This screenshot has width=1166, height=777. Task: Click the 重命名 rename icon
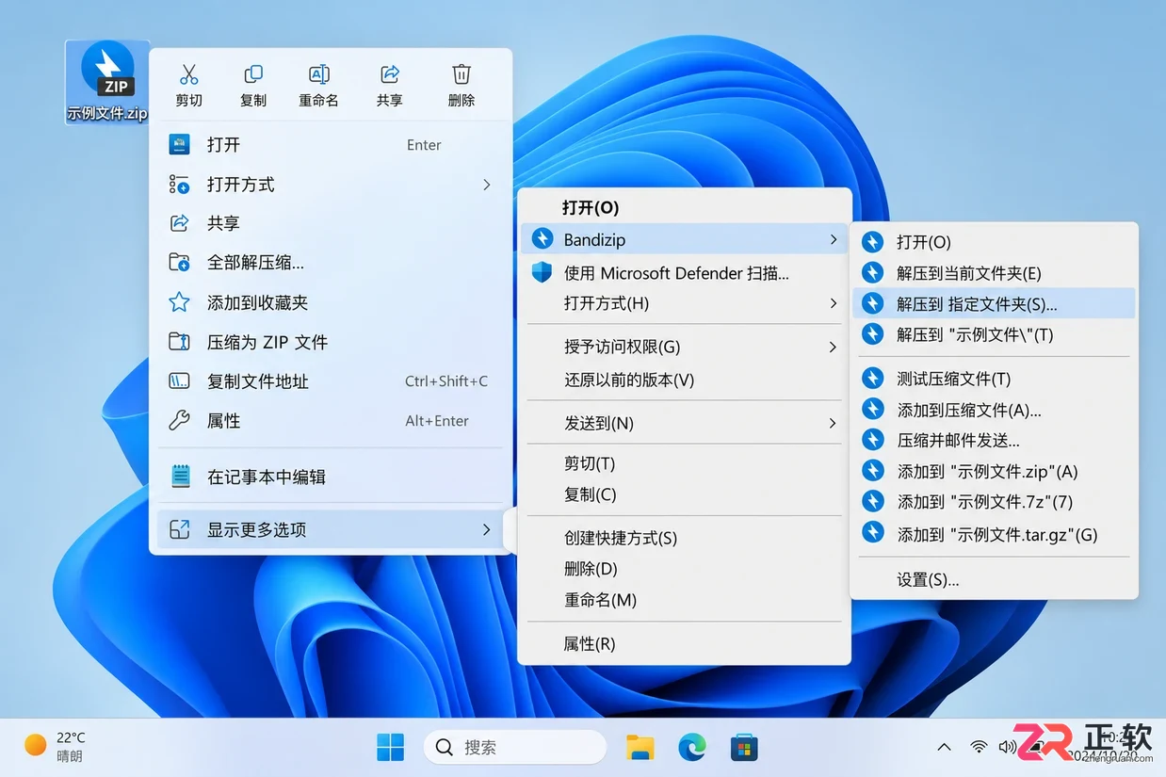click(318, 74)
